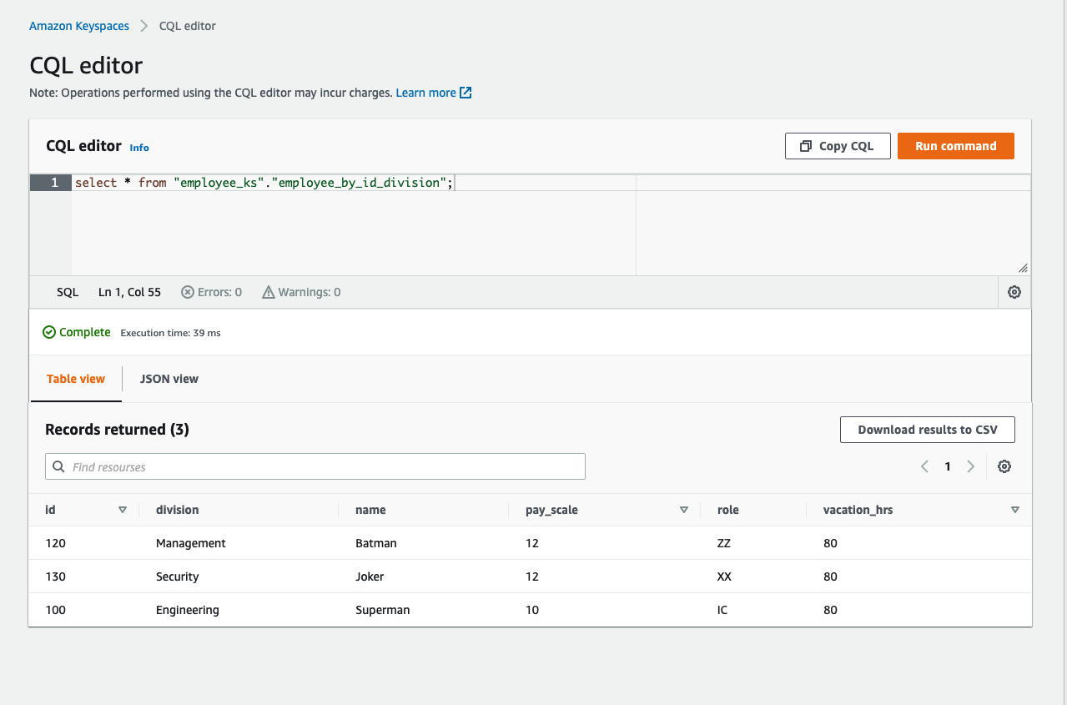
Task: Go to previous results page arrow
Action: tap(924, 466)
